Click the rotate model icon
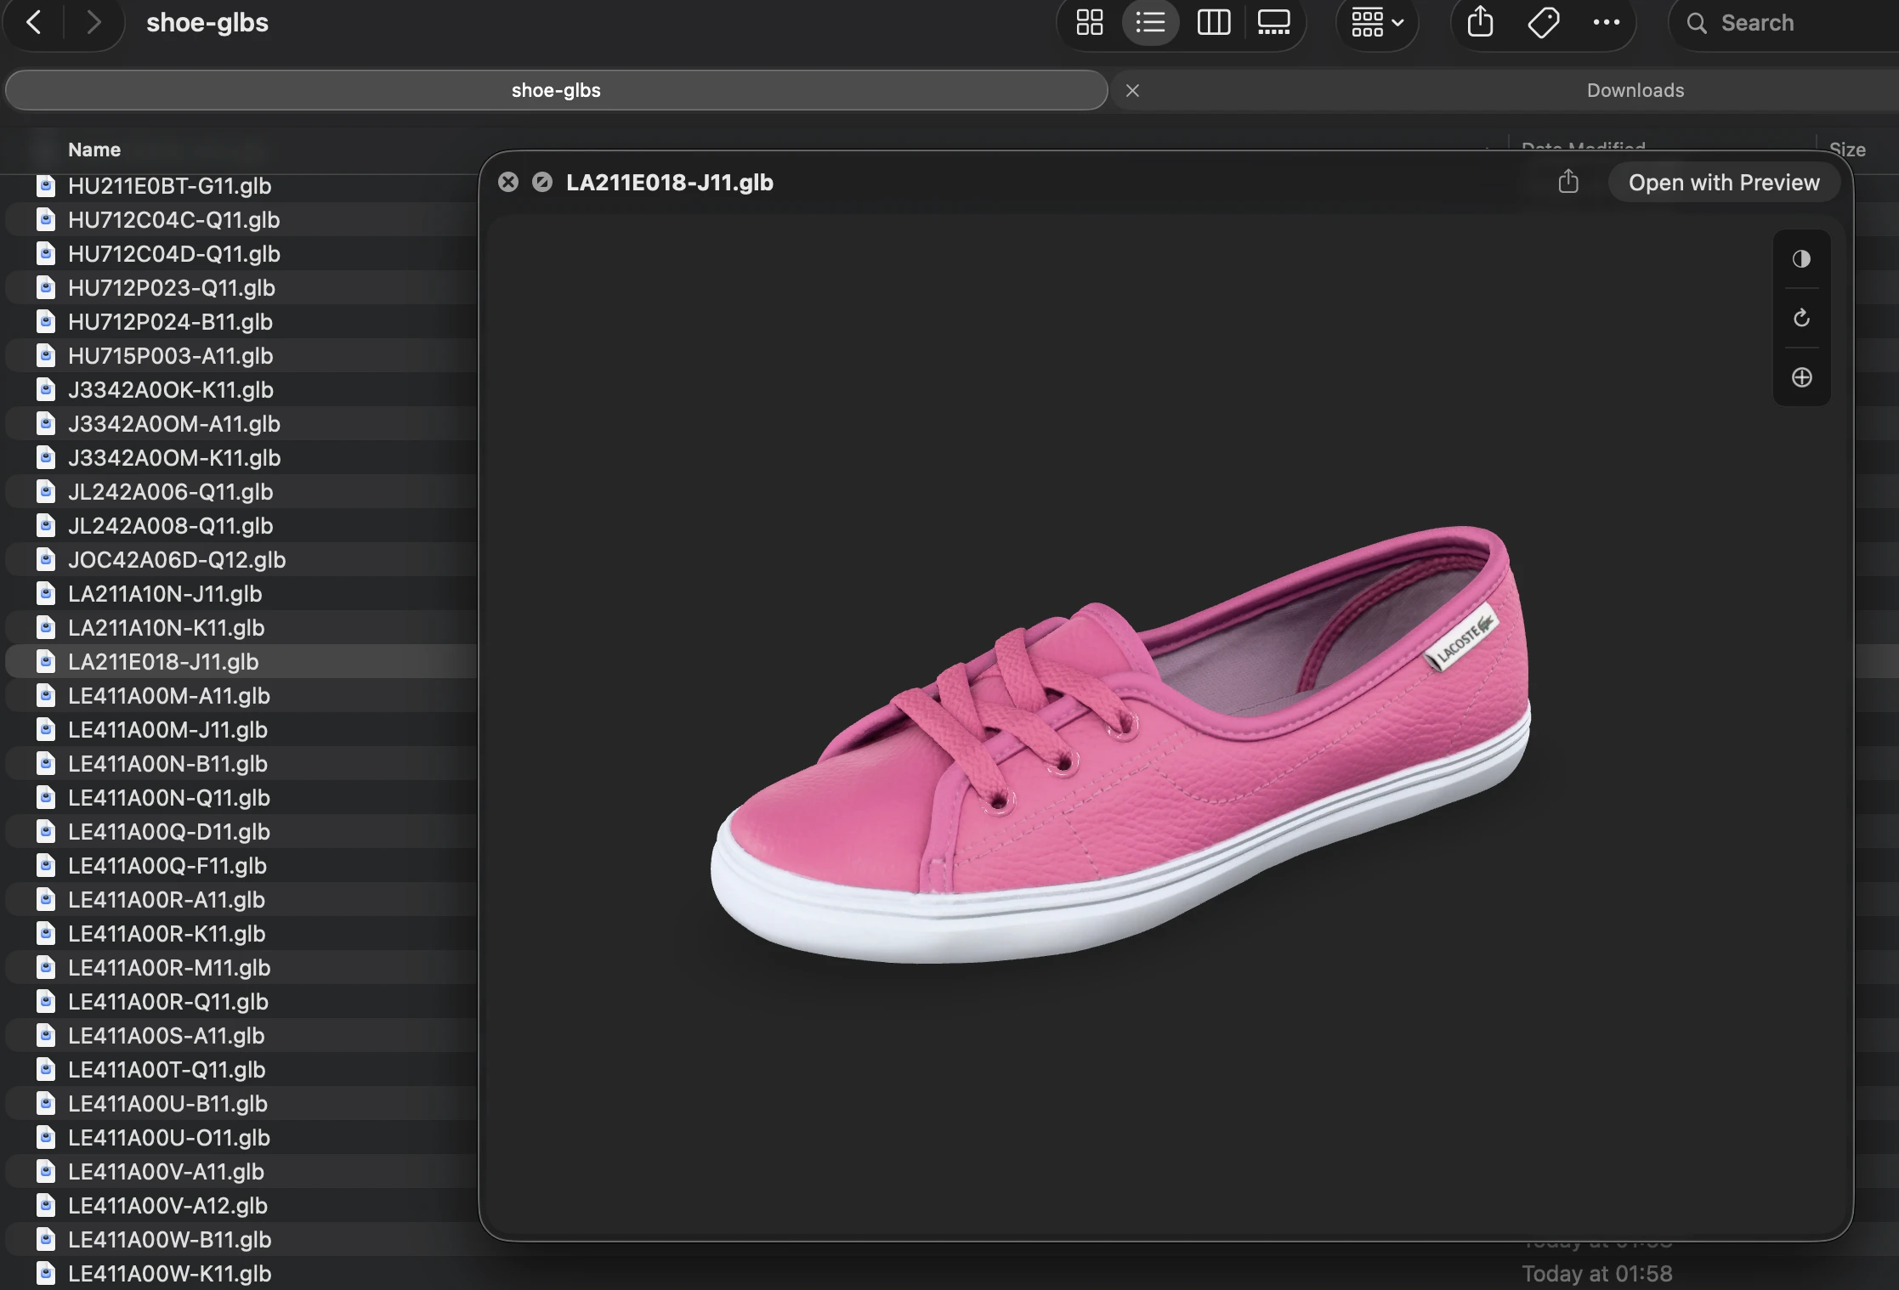This screenshot has height=1290, width=1899. click(1801, 319)
